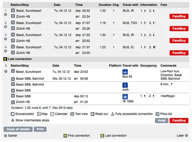The height and width of the screenshot is (142, 192).
Task: Collapse details of connection 5
Action: tap(6, 72)
